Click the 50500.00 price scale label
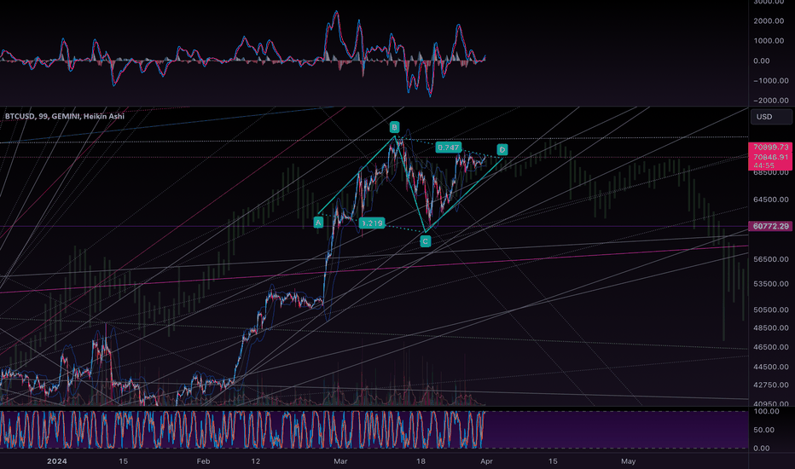 tap(770, 310)
